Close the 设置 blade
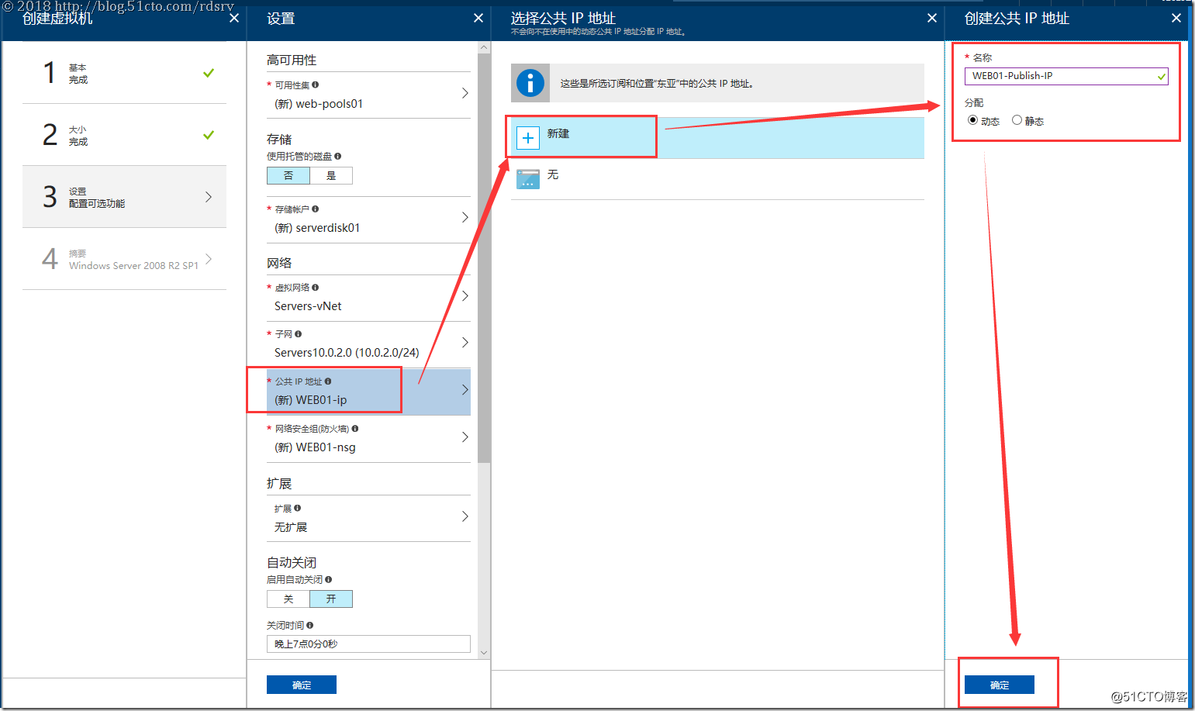 pos(478,18)
